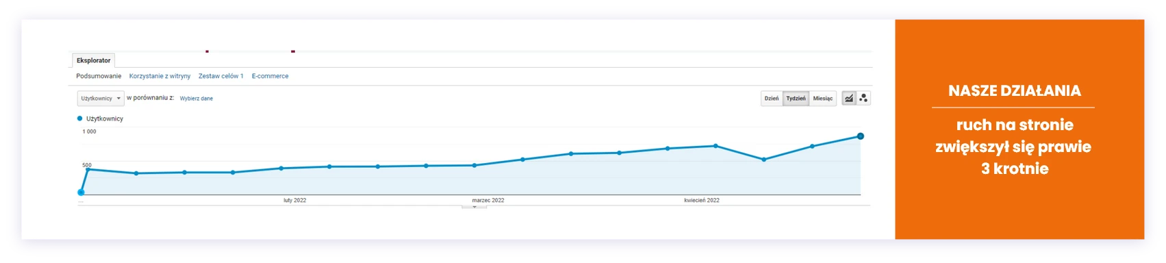Open Korzystanie z witryny link
Image resolution: width=1166 pixels, height=263 pixels.
pyautogui.click(x=160, y=76)
